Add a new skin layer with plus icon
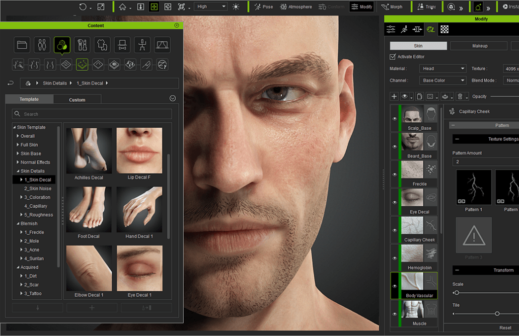This screenshot has width=519, height=336. click(x=394, y=96)
